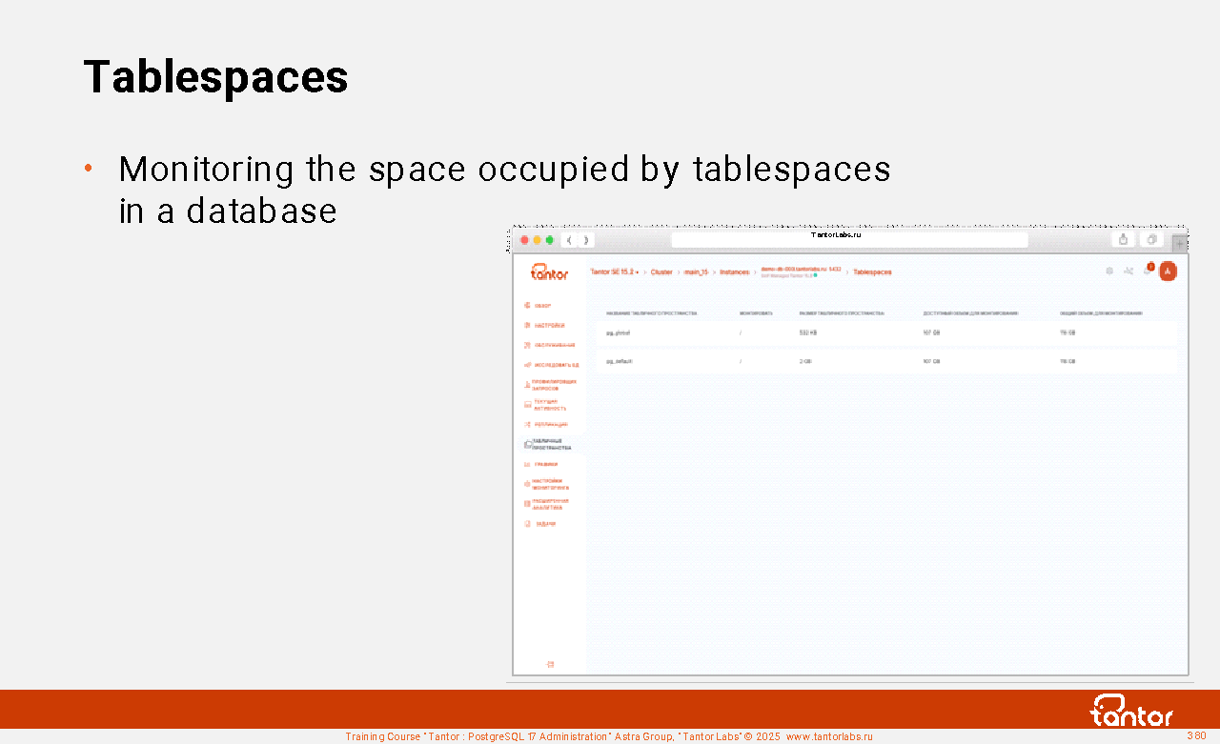Click the browser forward arrow
Image resolution: width=1220 pixels, height=744 pixels.
coord(585,240)
